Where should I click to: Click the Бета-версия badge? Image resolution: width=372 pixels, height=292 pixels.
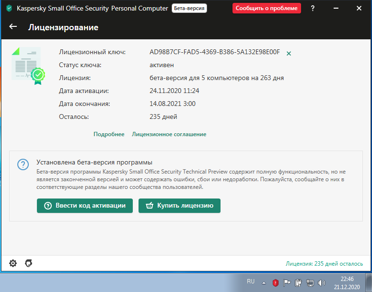tap(189, 8)
